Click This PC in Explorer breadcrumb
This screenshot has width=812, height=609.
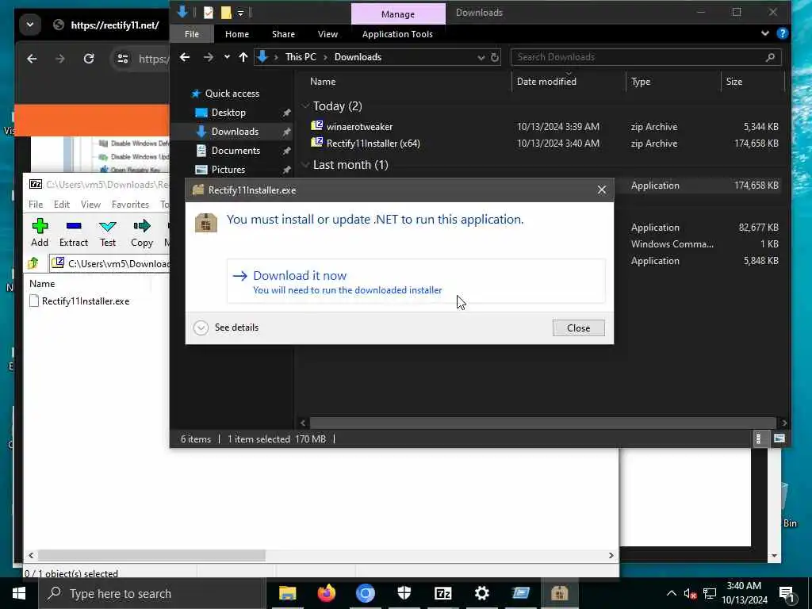[x=301, y=57]
